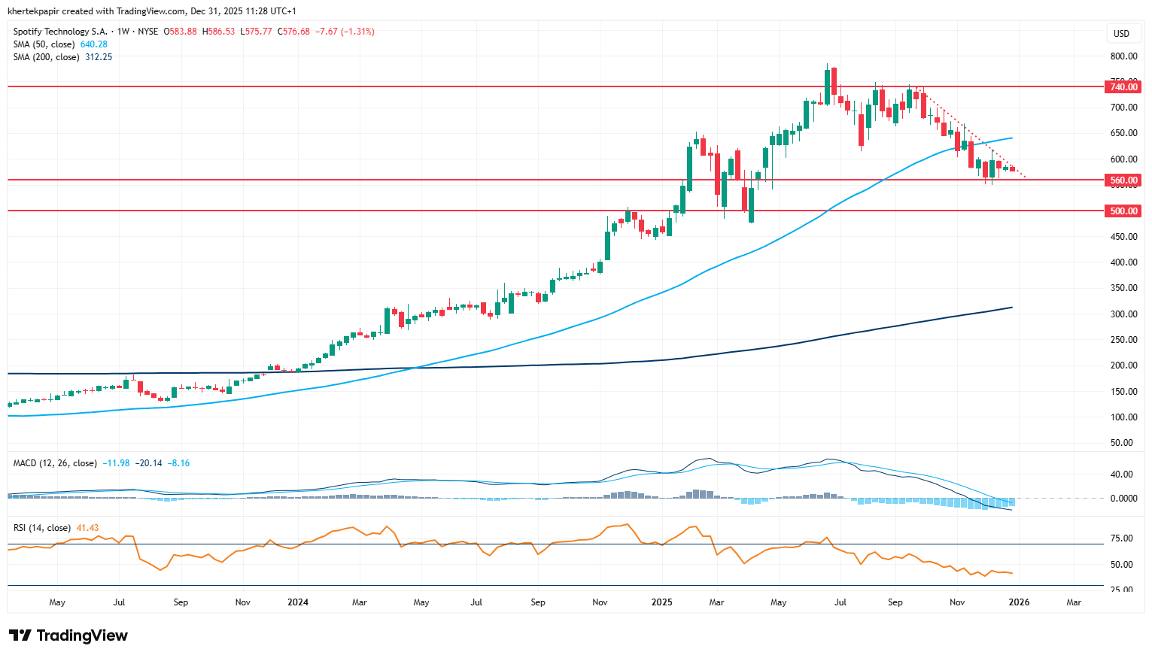The height and width of the screenshot is (658, 1152).
Task: Click the Spotify Technology S.A. symbol title
Action: pyautogui.click(x=60, y=32)
